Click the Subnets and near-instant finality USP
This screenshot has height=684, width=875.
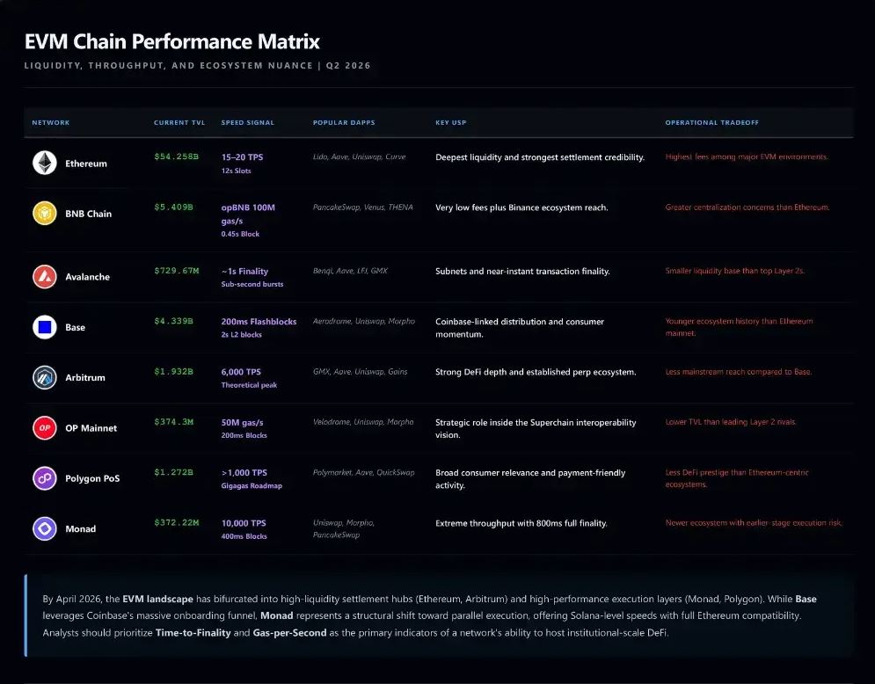(x=522, y=271)
